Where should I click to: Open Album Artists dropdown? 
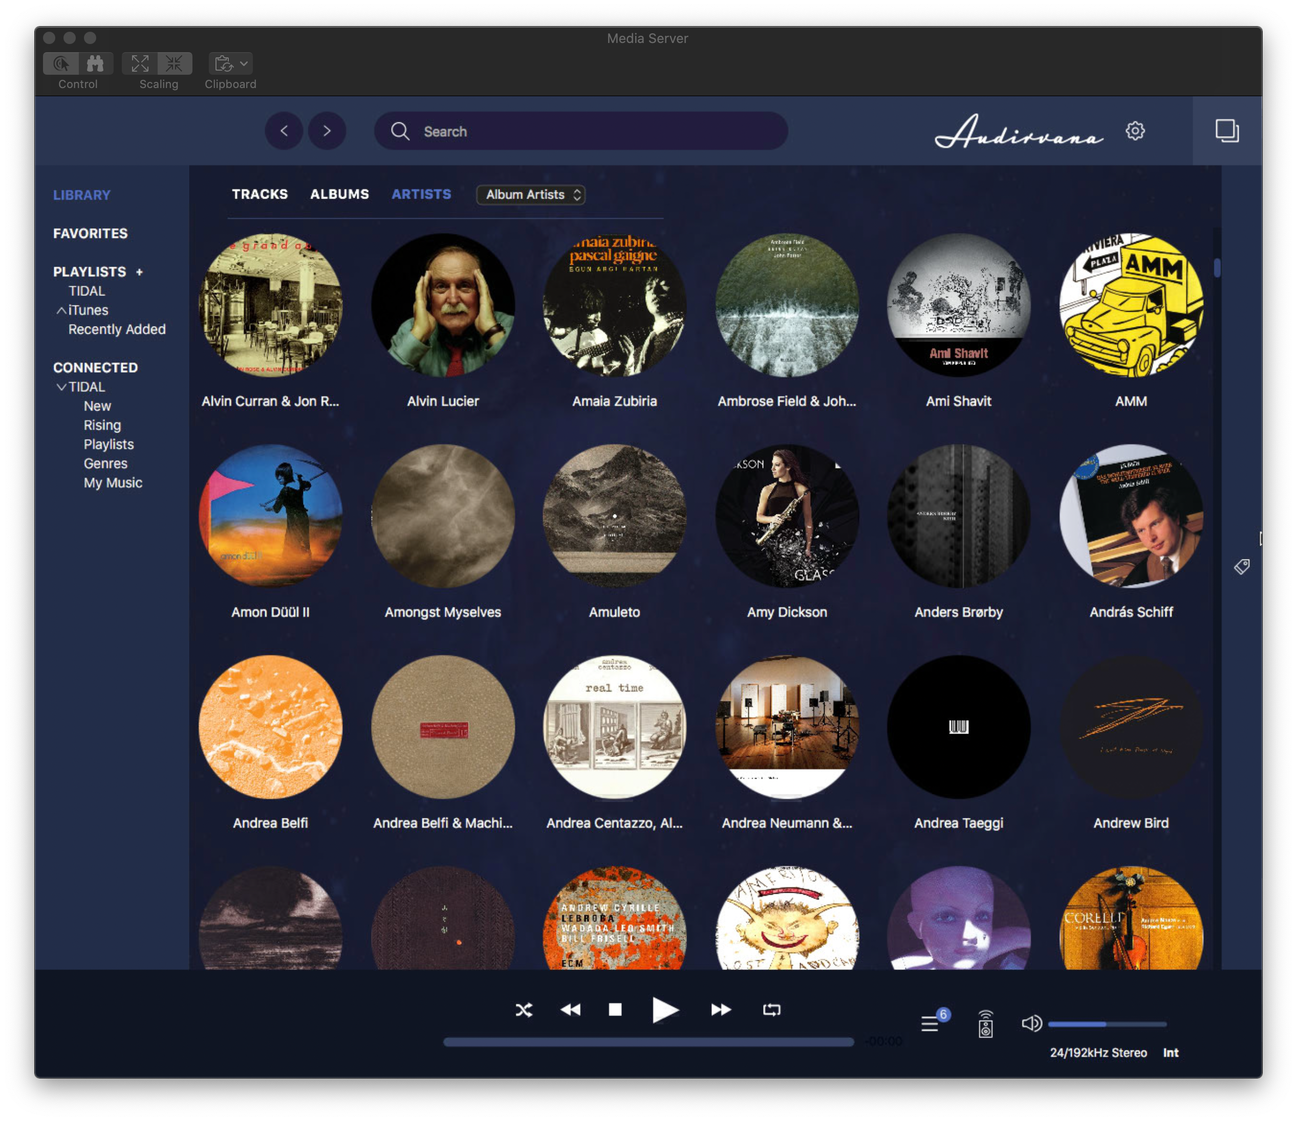[531, 195]
